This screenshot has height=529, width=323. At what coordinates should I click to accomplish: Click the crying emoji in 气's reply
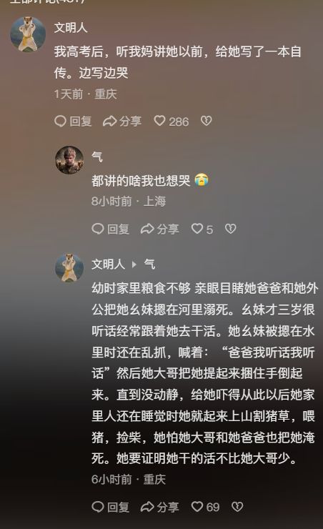(202, 180)
